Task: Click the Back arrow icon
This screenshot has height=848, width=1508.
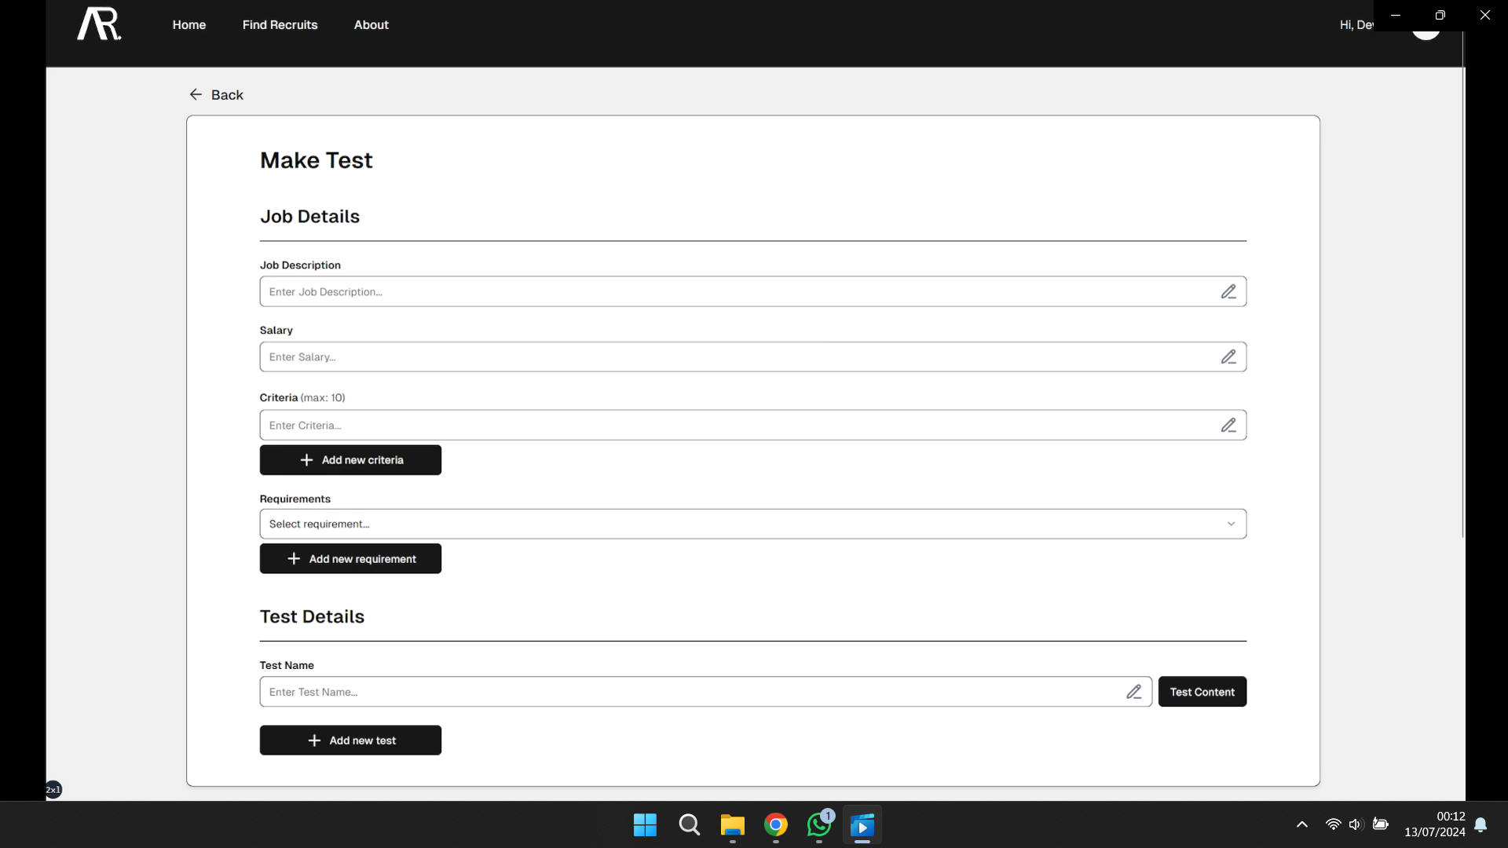Action: 196,95
